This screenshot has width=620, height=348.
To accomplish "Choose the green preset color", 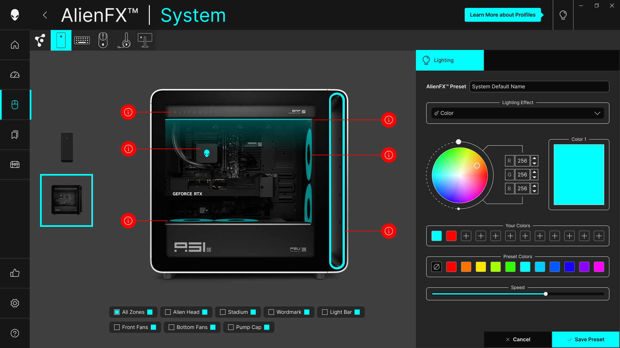I will click(x=511, y=267).
